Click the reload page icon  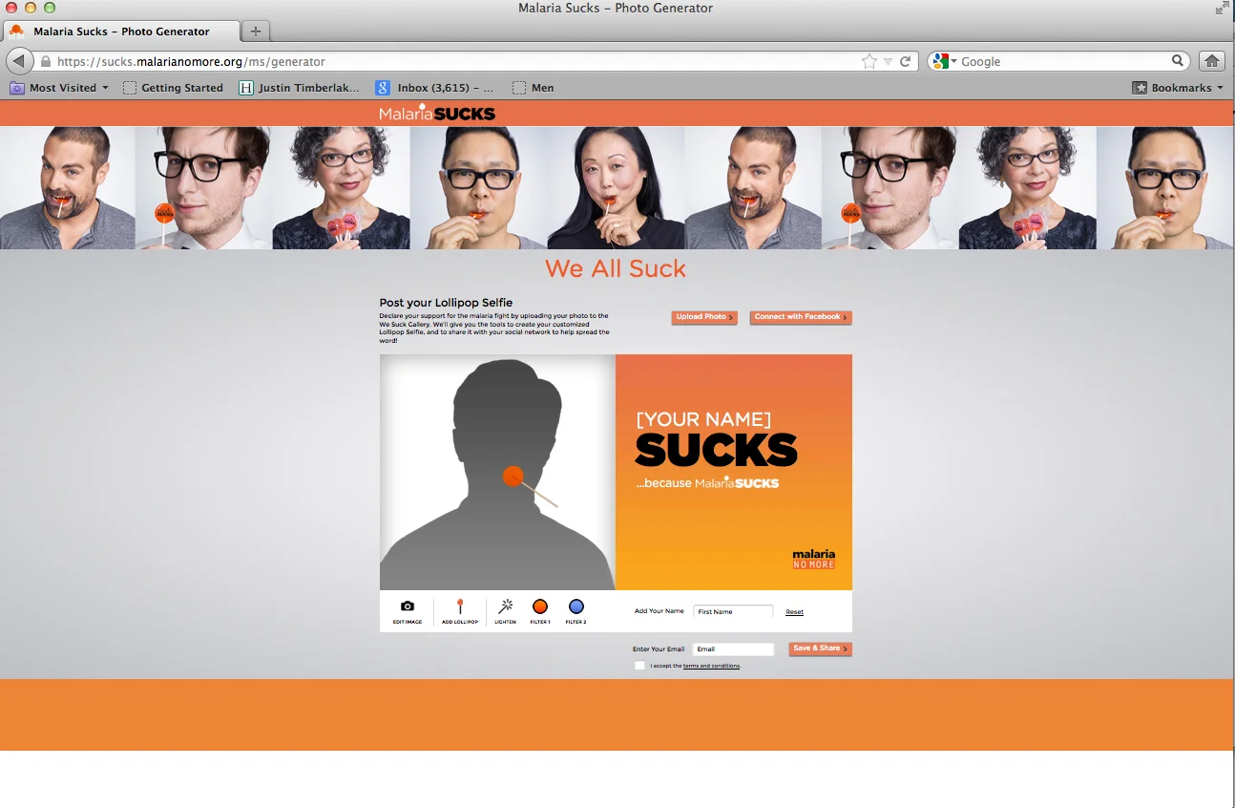906,61
